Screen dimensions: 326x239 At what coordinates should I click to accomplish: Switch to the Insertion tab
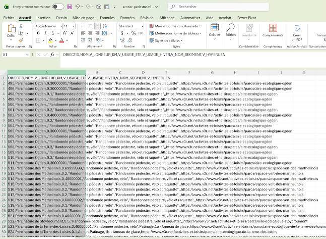coord(43,18)
